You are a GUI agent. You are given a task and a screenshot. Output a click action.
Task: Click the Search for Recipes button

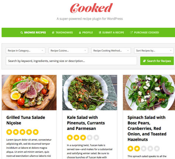[x=157, y=61]
